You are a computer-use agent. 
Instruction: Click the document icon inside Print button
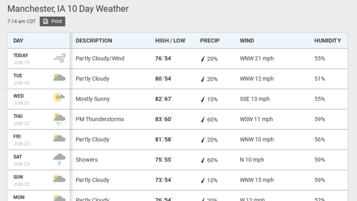46,21
